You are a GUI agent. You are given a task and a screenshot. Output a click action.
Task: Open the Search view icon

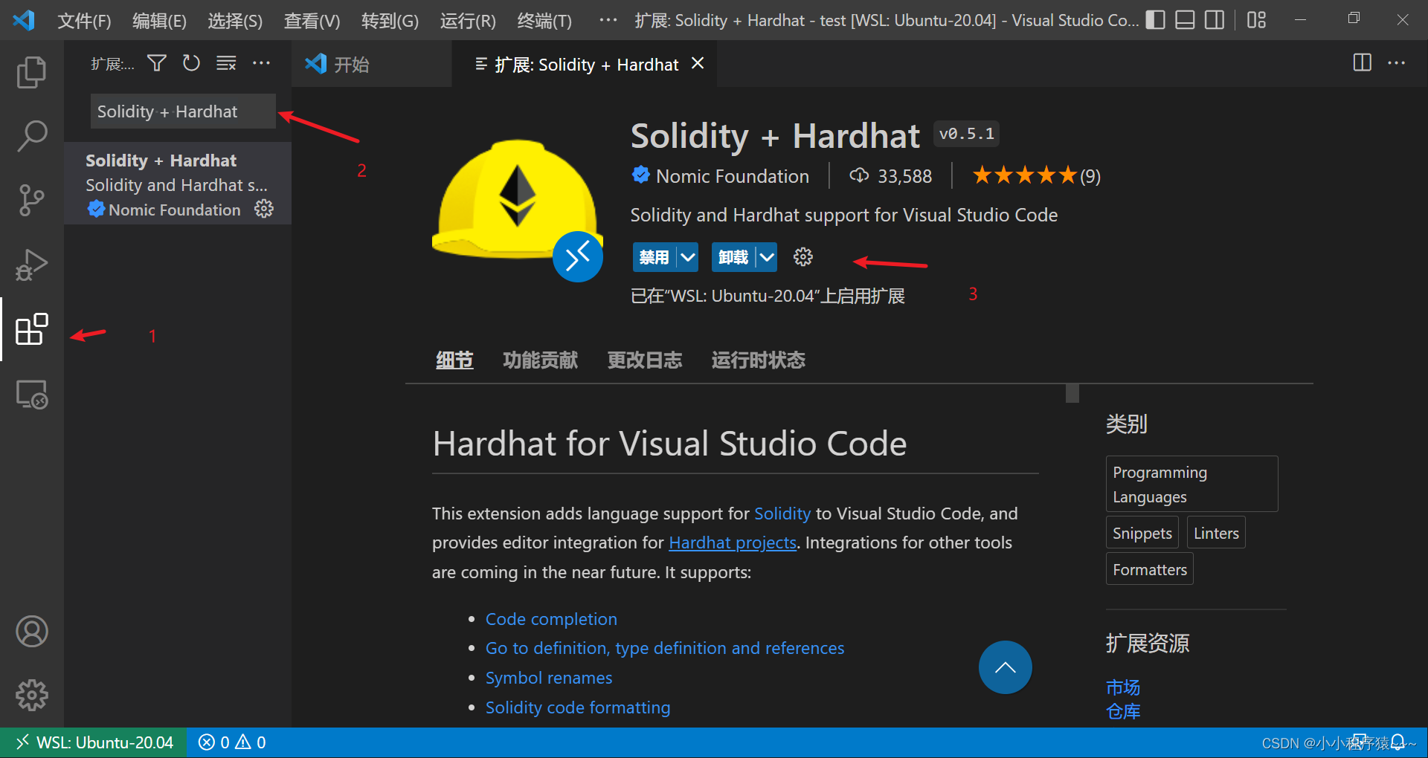click(31, 137)
